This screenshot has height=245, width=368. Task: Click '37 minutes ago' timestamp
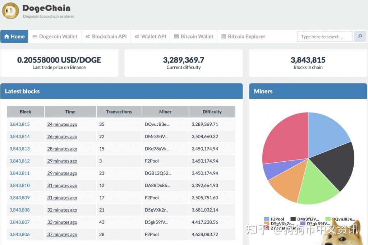pyautogui.click(x=62, y=234)
